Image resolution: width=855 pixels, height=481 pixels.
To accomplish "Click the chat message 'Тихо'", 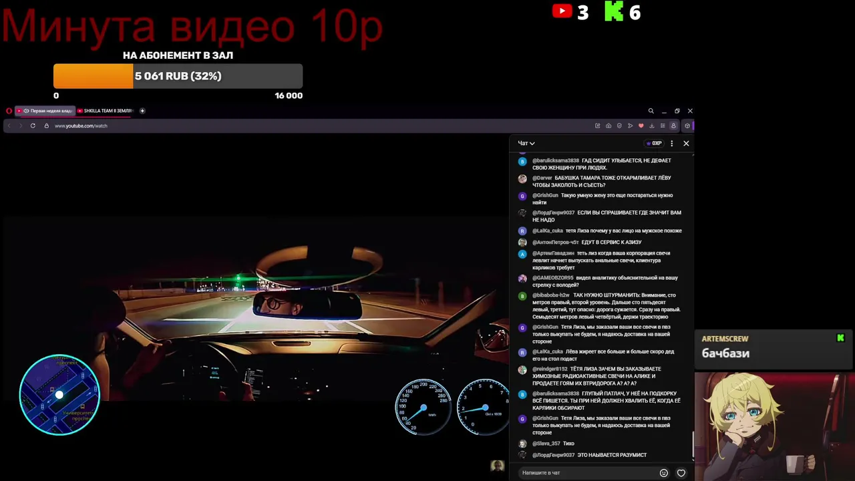I will 568,444.
